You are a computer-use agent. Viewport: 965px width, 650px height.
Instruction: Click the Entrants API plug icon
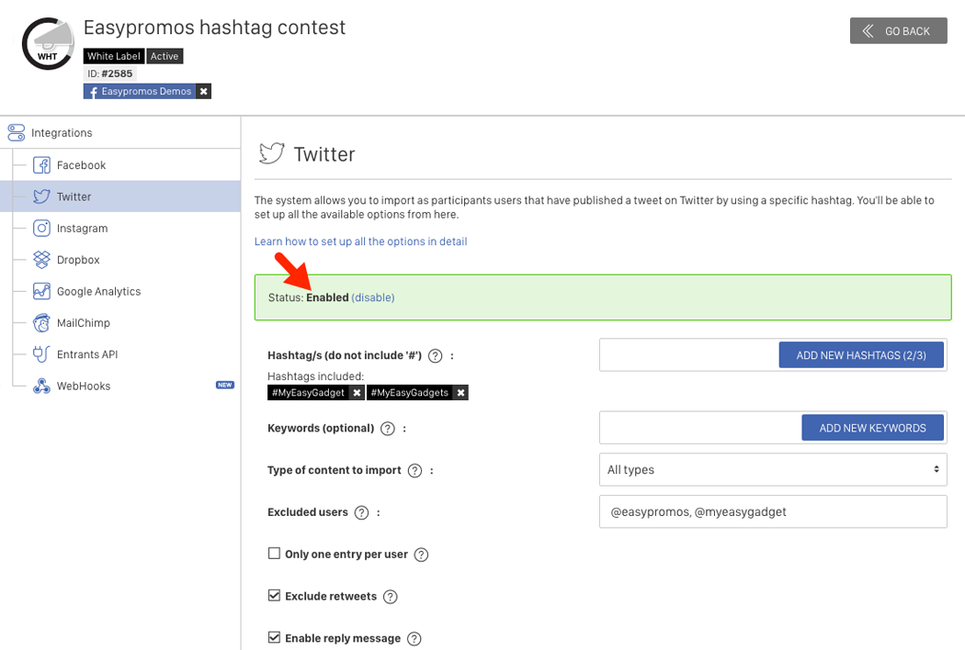41,354
